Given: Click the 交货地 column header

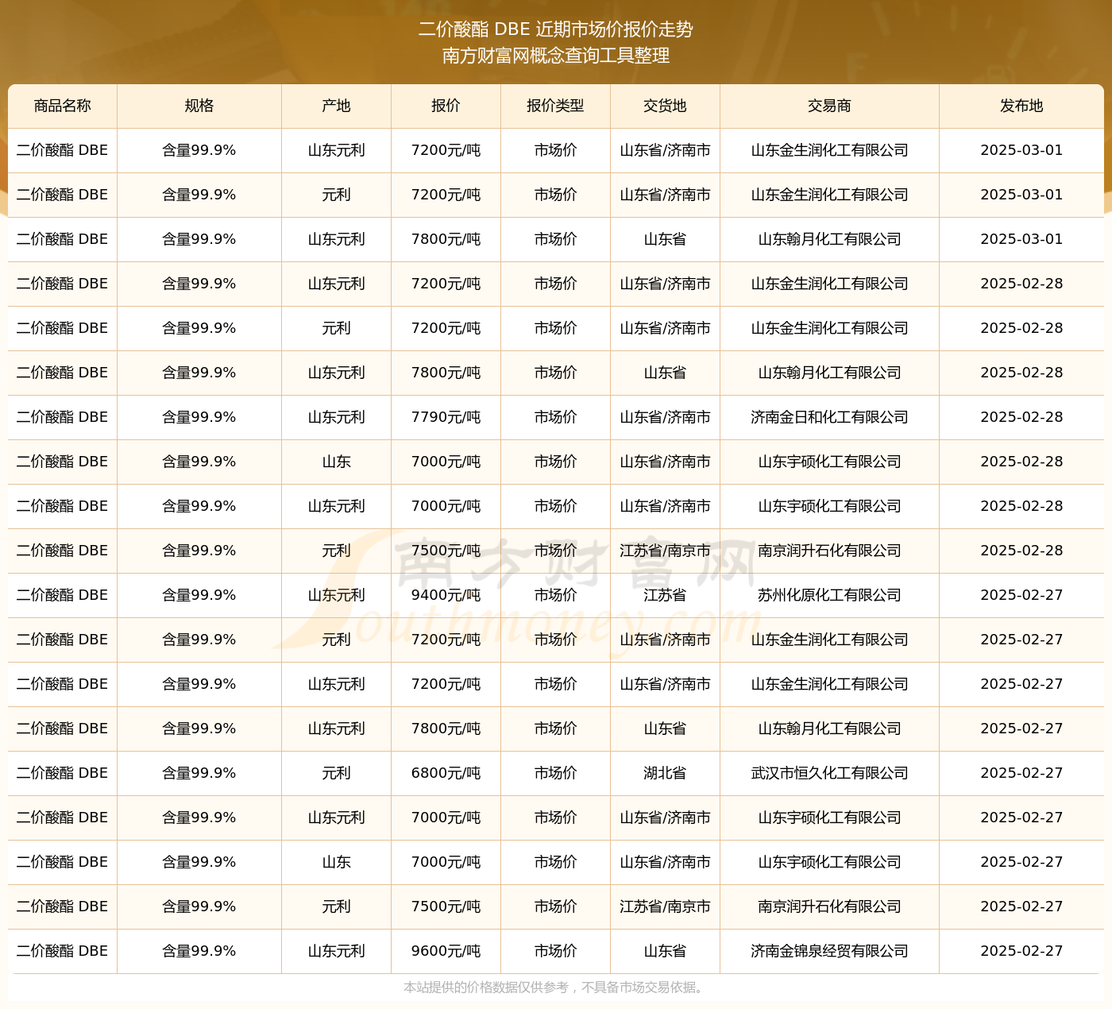Looking at the screenshot, I should click(665, 106).
